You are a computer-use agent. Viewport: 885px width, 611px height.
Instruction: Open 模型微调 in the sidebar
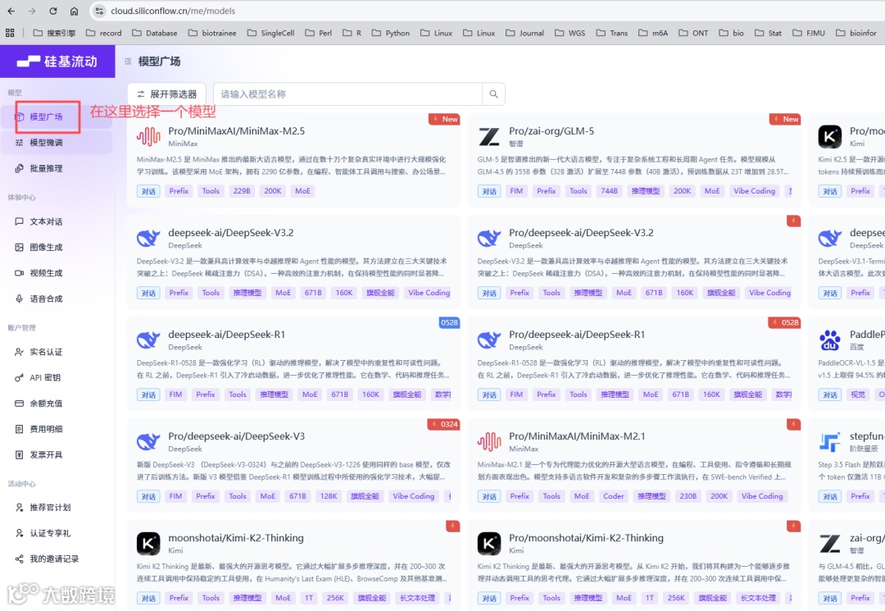(57, 143)
